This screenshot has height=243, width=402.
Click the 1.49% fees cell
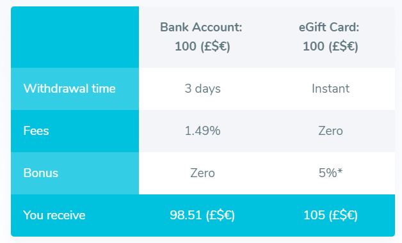[x=202, y=131]
